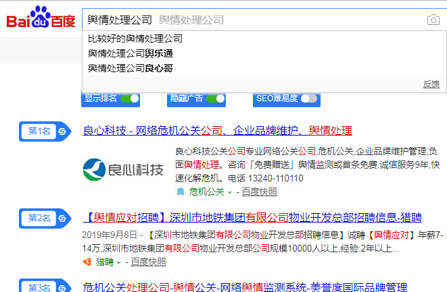Click the sync icon on 第2名 badge

pos(62,218)
